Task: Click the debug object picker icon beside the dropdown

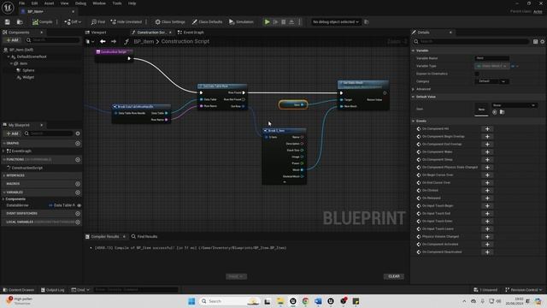Action: [367, 22]
